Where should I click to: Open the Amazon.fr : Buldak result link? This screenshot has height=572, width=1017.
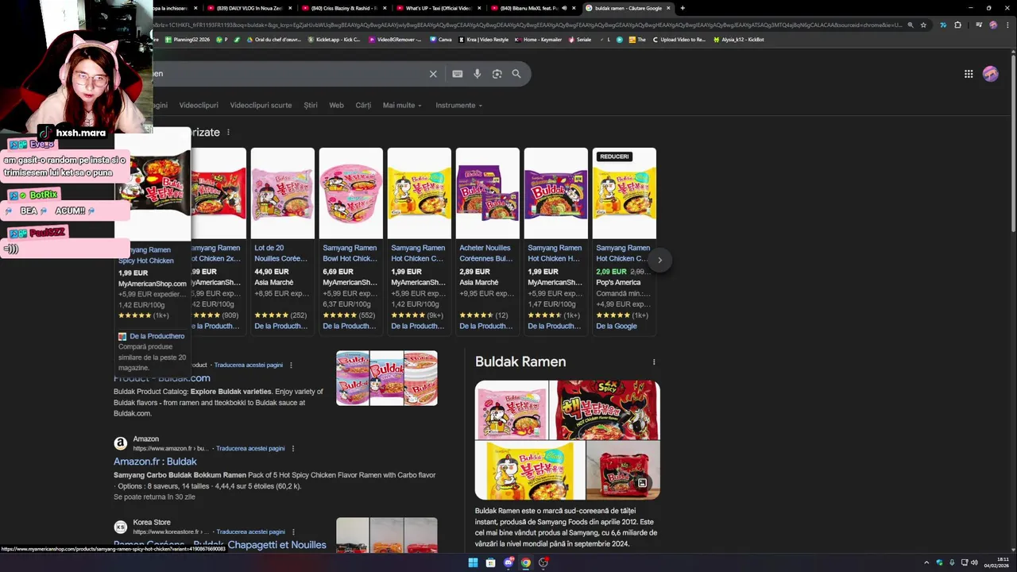click(x=155, y=462)
